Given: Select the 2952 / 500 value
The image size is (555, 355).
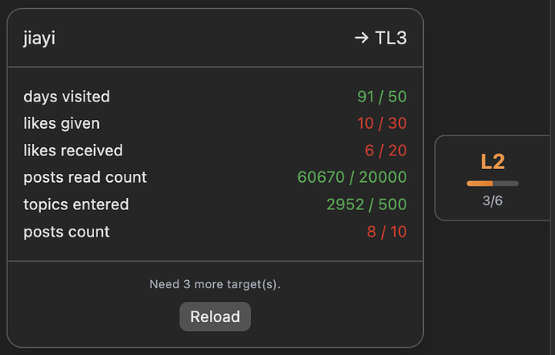Looking at the screenshot, I should coord(367,204).
